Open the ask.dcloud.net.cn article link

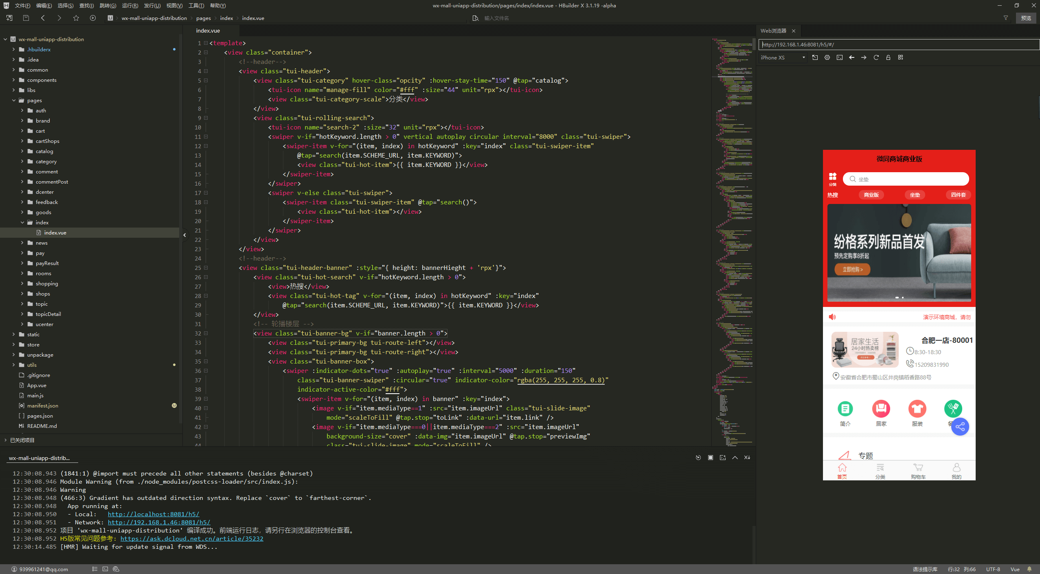point(192,539)
